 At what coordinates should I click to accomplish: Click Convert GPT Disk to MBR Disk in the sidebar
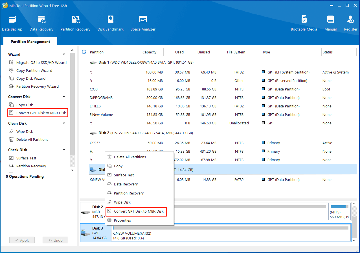[38, 113]
